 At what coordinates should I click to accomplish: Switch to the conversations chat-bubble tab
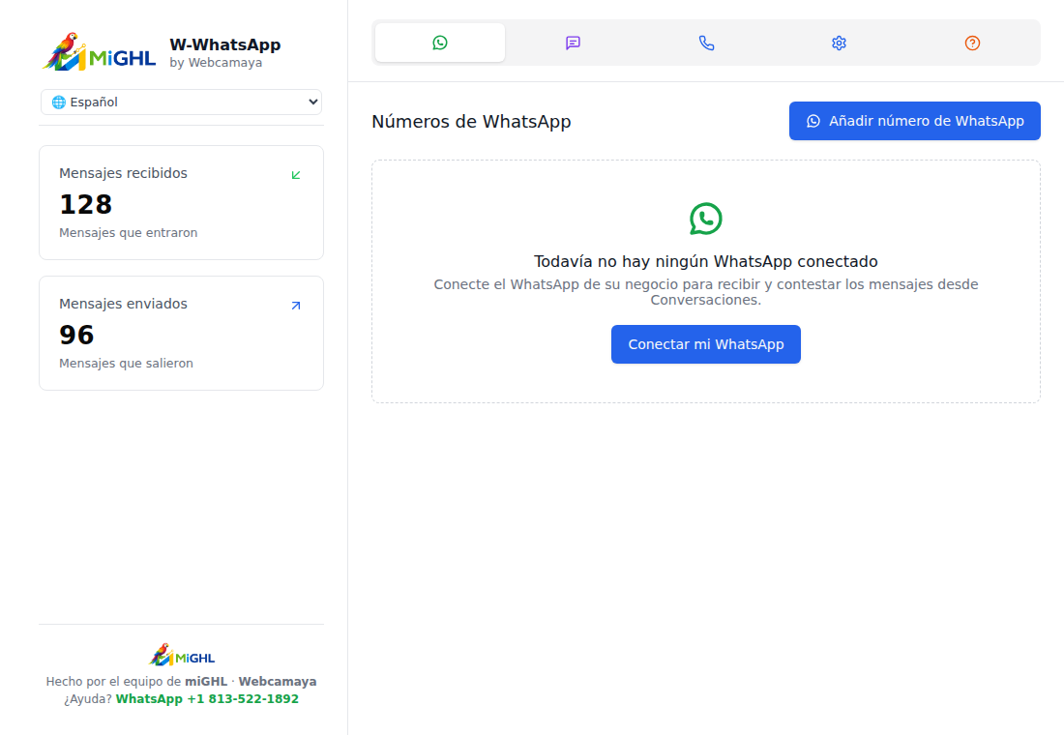tap(573, 43)
